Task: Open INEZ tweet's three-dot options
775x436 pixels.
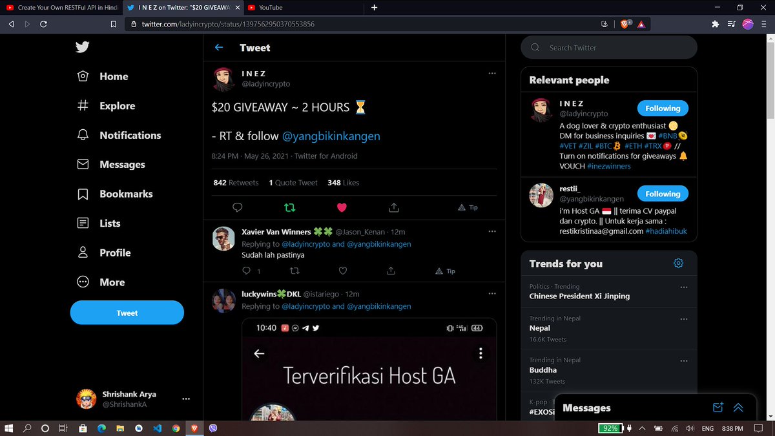Action: coord(492,73)
